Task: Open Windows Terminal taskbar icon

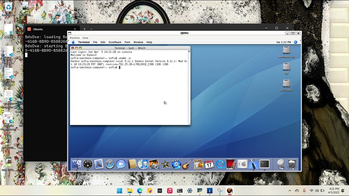Action: pos(180,191)
